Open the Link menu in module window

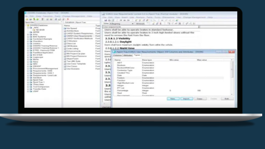click(x=132, y=17)
